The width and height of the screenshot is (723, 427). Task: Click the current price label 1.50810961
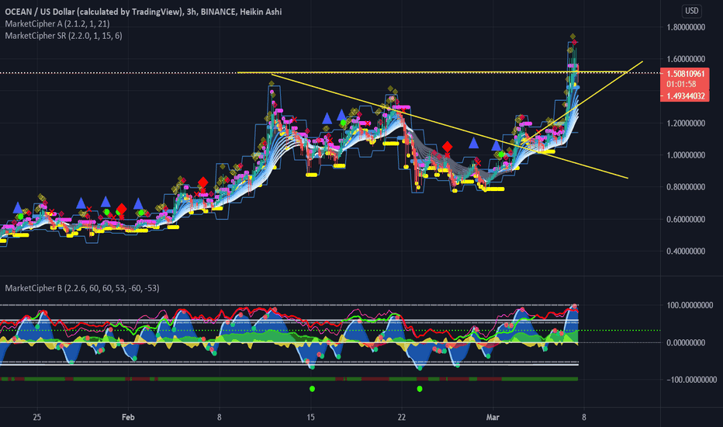click(x=685, y=74)
